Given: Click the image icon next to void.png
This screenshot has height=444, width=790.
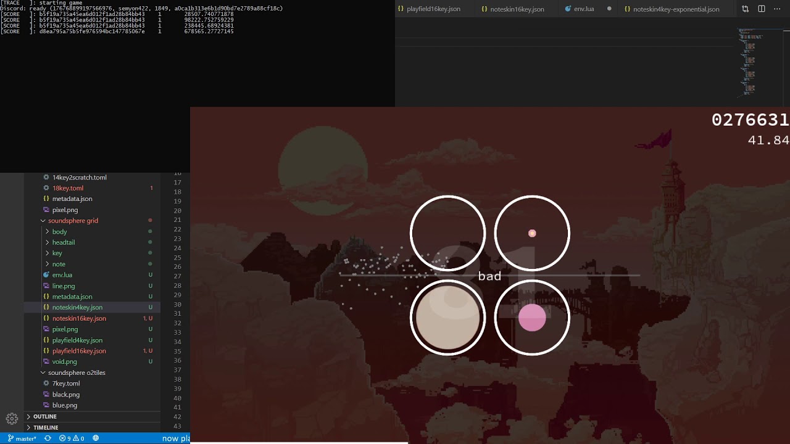Looking at the screenshot, I should 46,362.
